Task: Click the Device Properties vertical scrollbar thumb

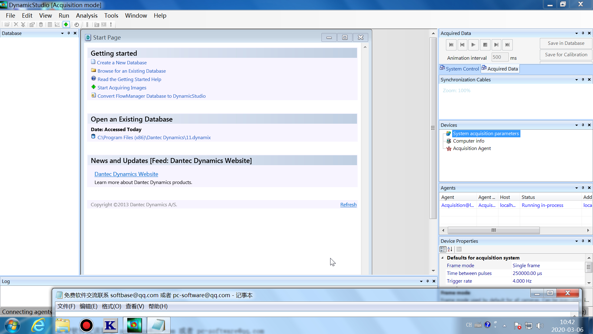Action: pos(589,267)
